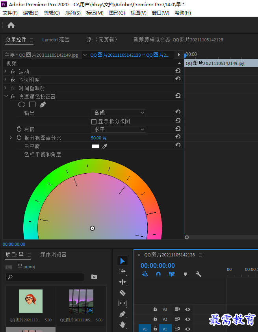Screen dimensions: 258x332
Task: Open the 源 panel tab
Action: 102,40
